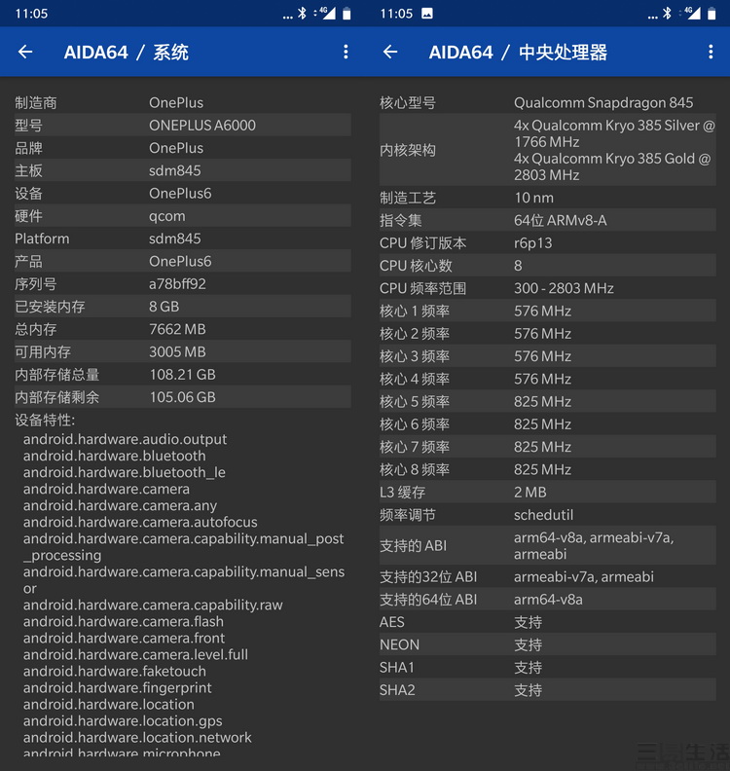Tap the L3 缓存 2 MB row

[547, 493]
